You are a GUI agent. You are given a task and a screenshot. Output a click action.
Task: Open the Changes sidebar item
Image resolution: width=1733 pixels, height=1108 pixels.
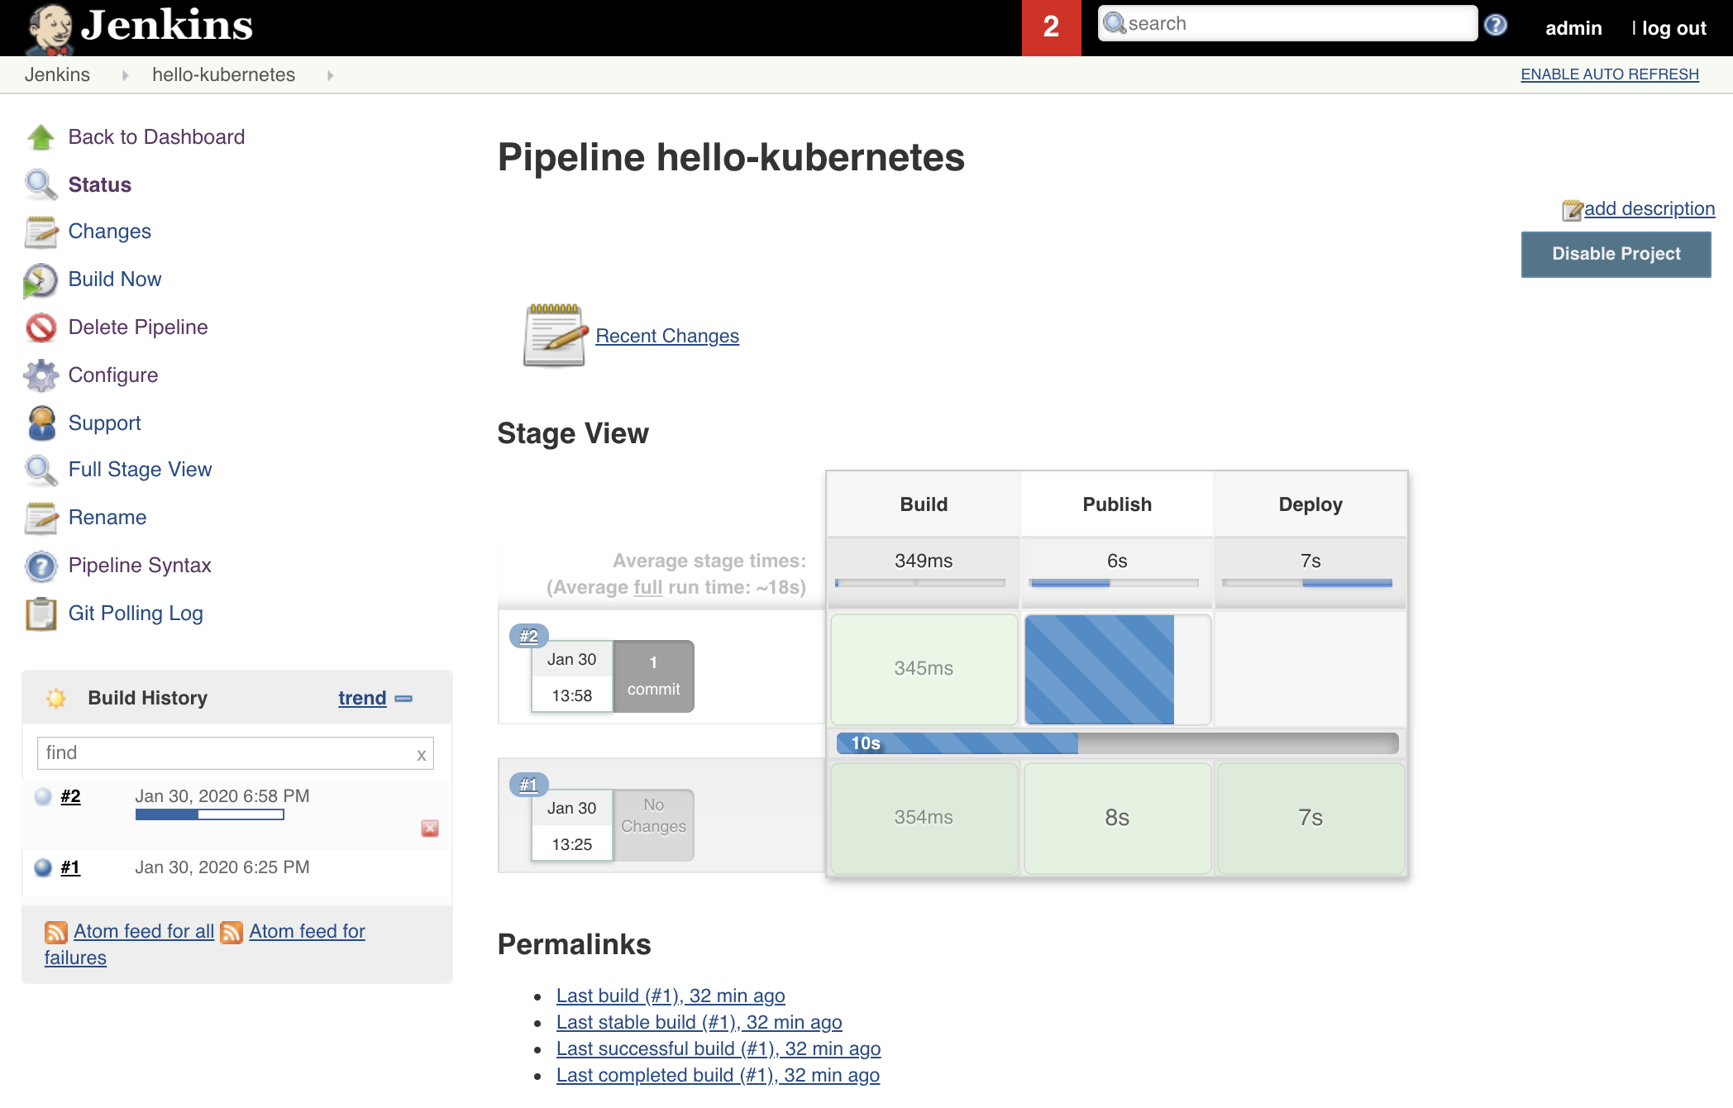point(110,231)
